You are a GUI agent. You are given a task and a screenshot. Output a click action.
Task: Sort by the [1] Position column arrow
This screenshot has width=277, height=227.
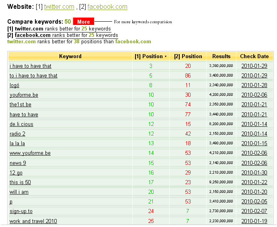(x=166, y=57)
